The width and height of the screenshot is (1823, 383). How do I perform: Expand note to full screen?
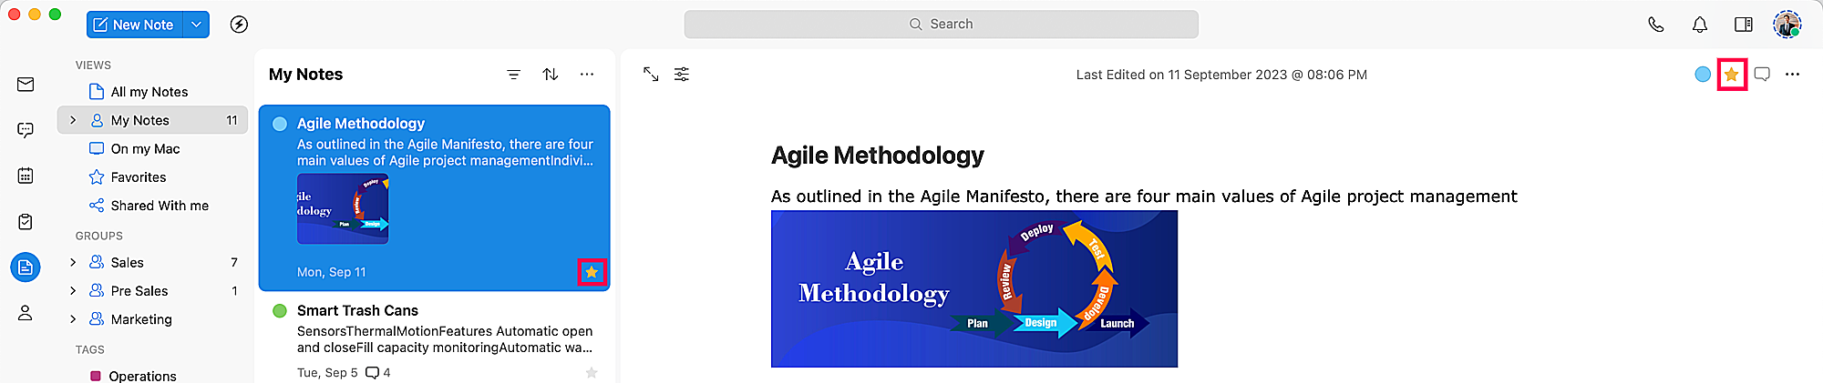click(x=651, y=75)
